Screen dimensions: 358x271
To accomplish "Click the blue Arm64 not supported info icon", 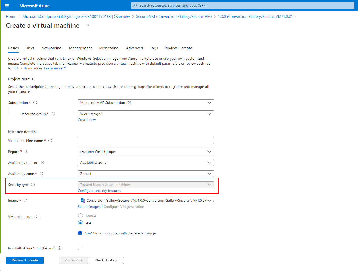I will coord(80,233).
